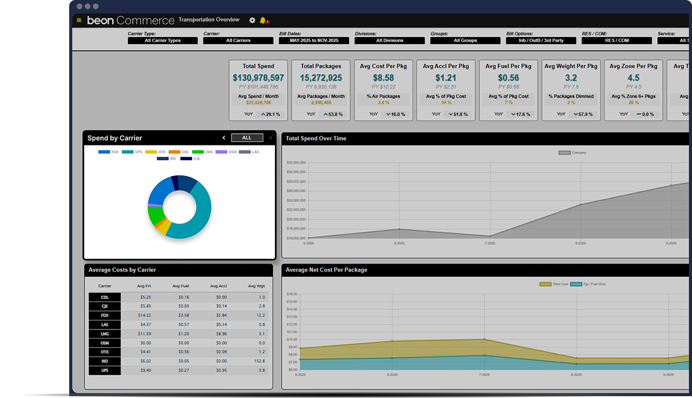The width and height of the screenshot is (692, 398).
Task: Click the Inb / OutB / 3rd Party button
Action: [541, 40]
